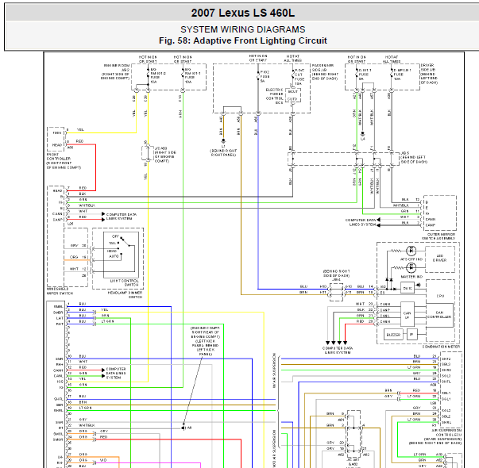Click the '2007 Lexus LS 460L' title
Viewport: 479px width, 468px height.
(243, 13)
